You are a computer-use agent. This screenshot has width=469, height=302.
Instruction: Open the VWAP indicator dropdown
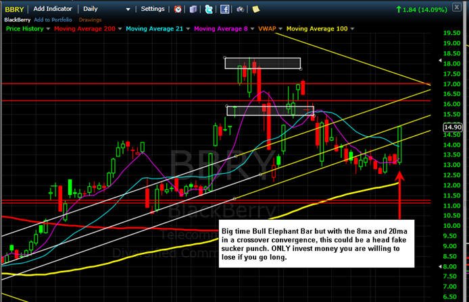280,29
